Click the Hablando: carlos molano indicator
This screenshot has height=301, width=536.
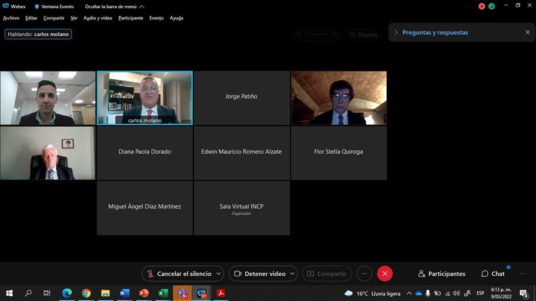38,34
